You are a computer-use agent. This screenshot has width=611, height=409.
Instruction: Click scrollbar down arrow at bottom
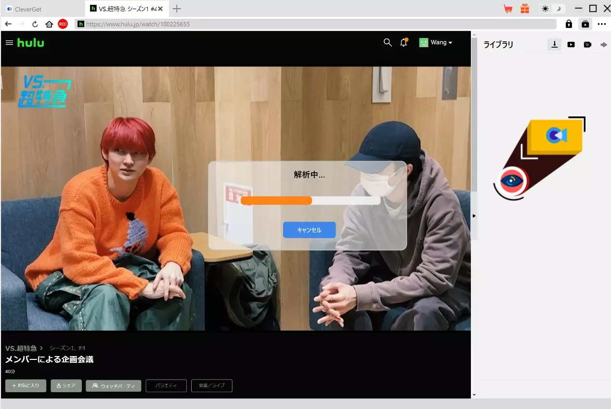474,395
